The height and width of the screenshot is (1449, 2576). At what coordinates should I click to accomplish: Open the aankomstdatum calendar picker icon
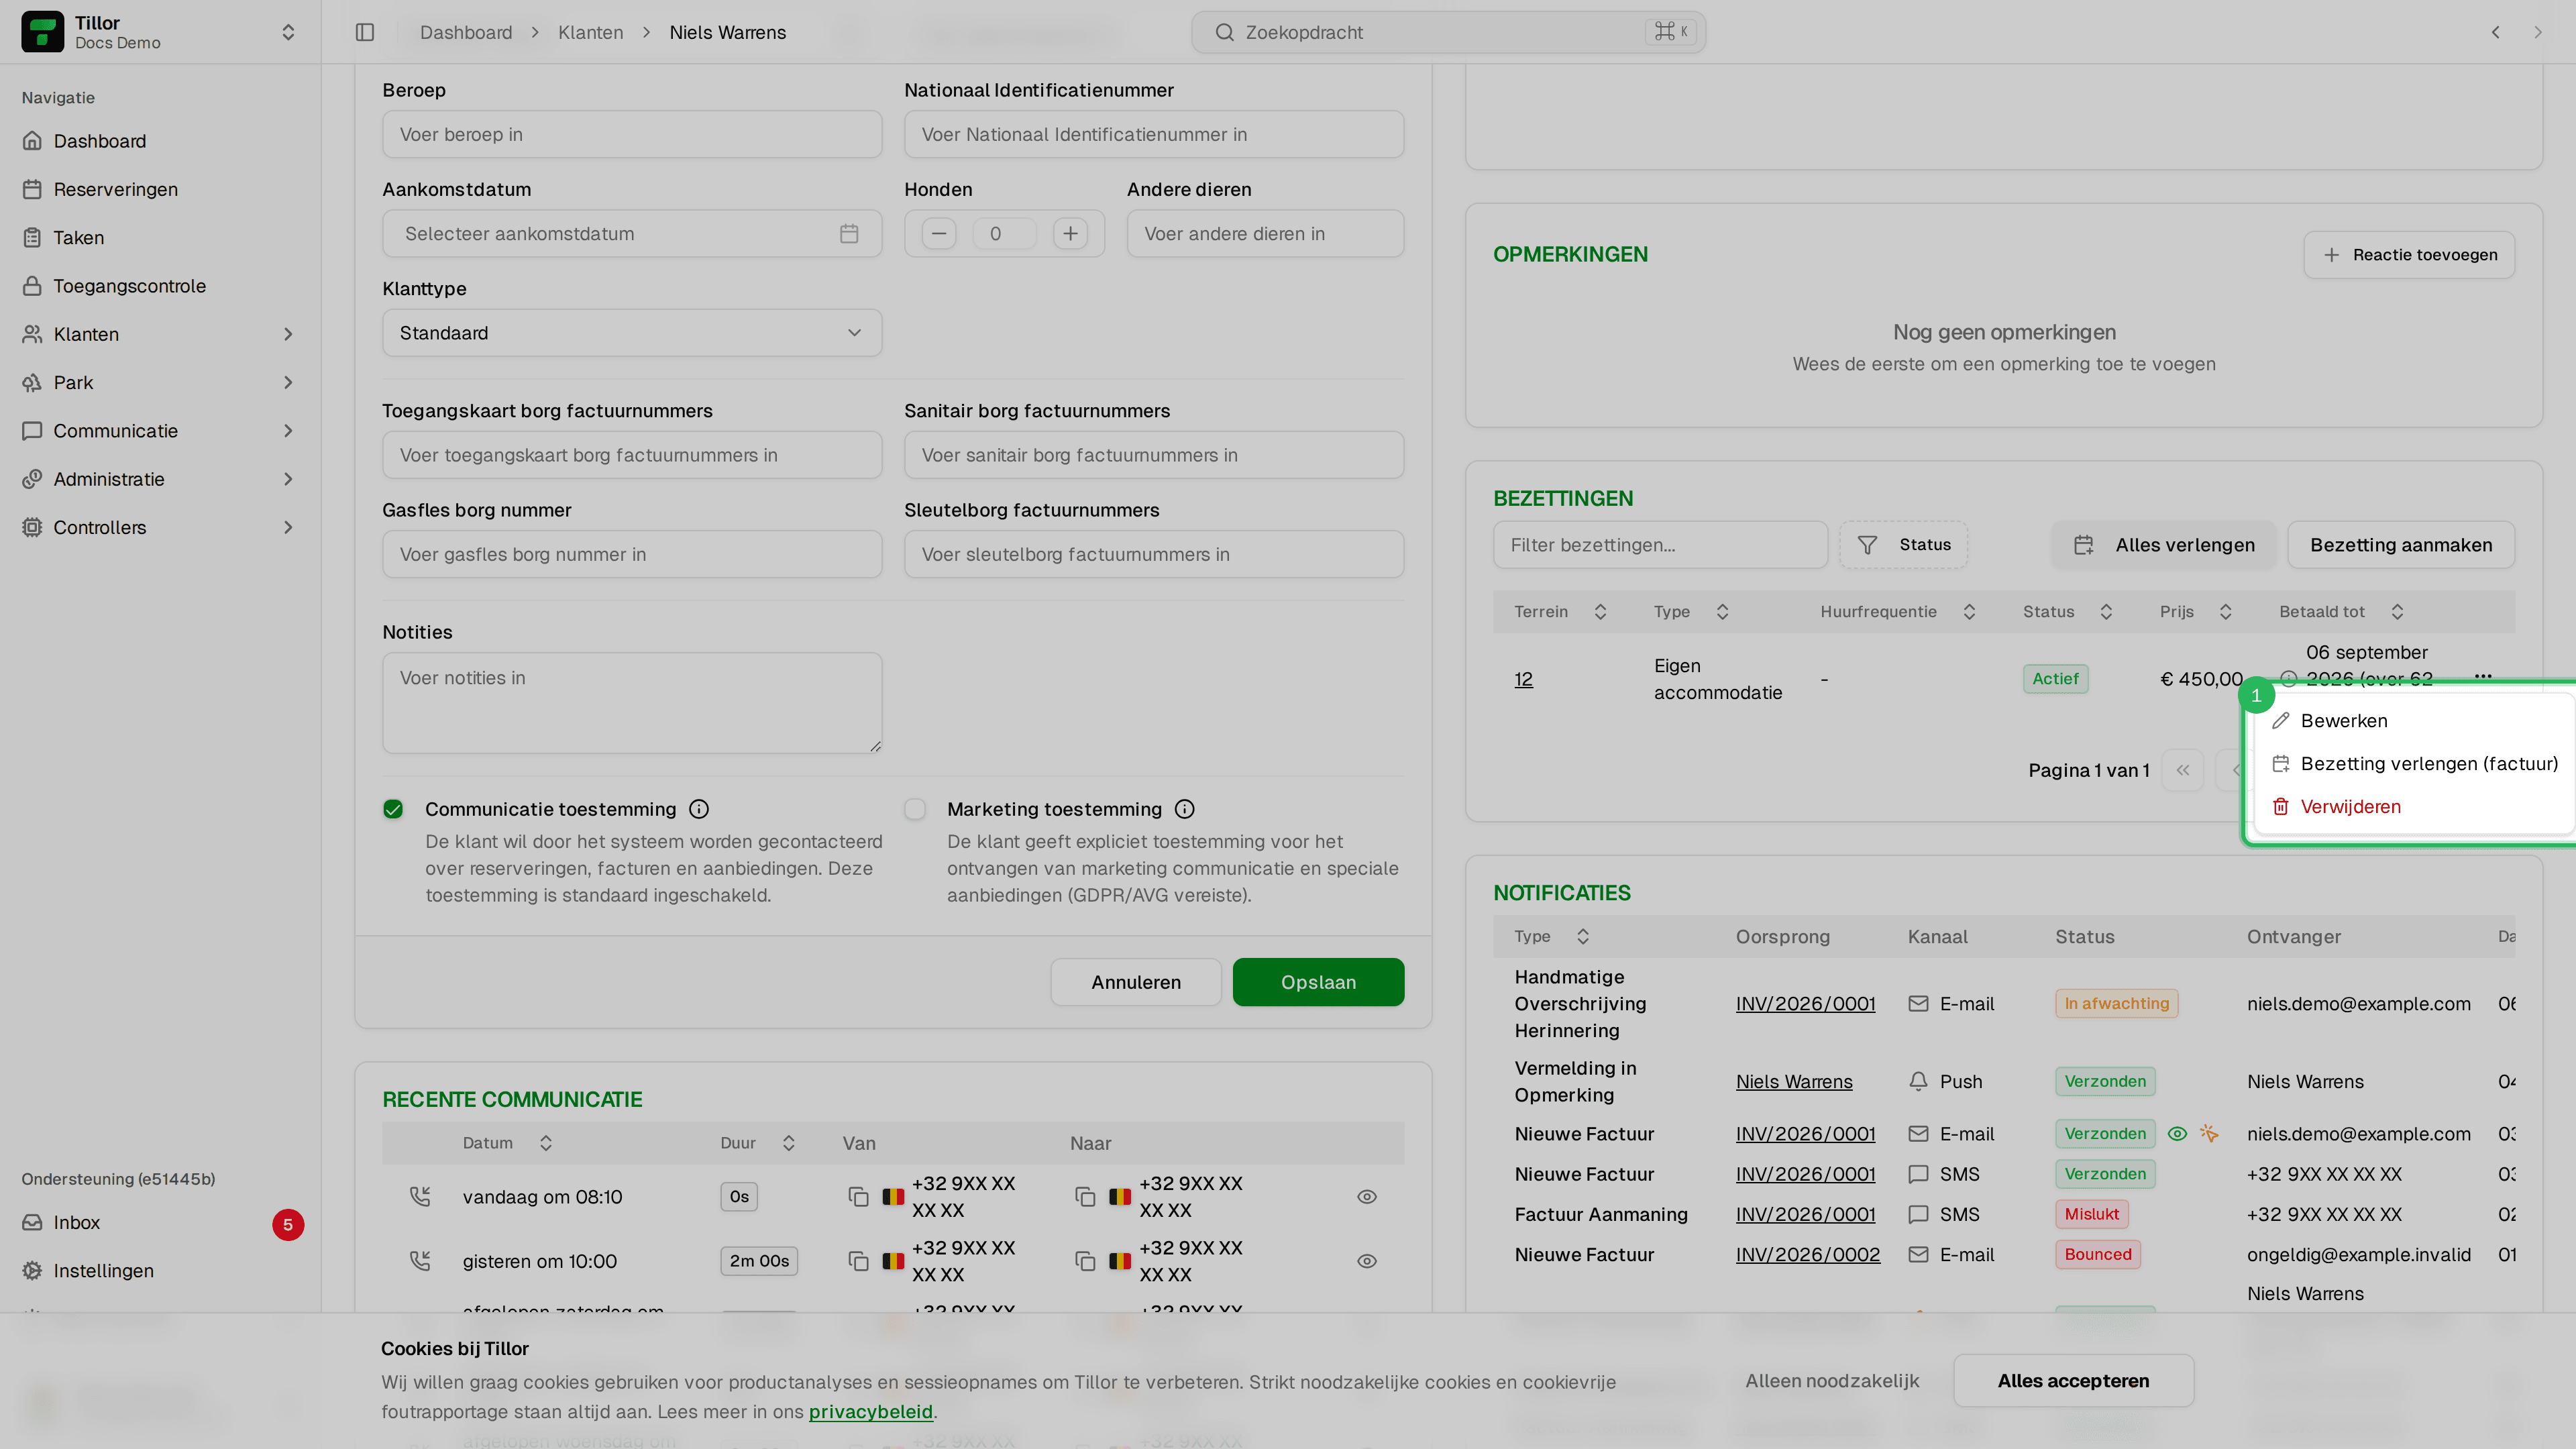[x=849, y=233]
